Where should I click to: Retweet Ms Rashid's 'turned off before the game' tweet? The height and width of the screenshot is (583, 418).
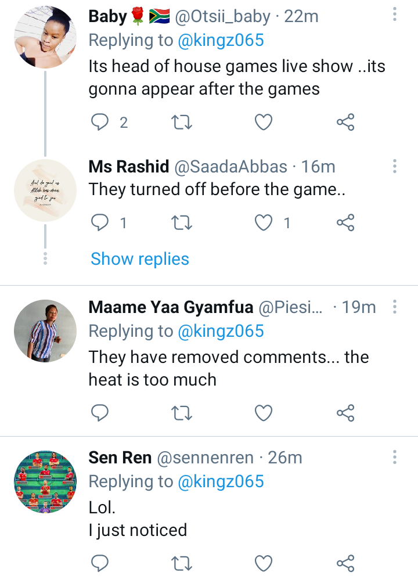coord(182,222)
